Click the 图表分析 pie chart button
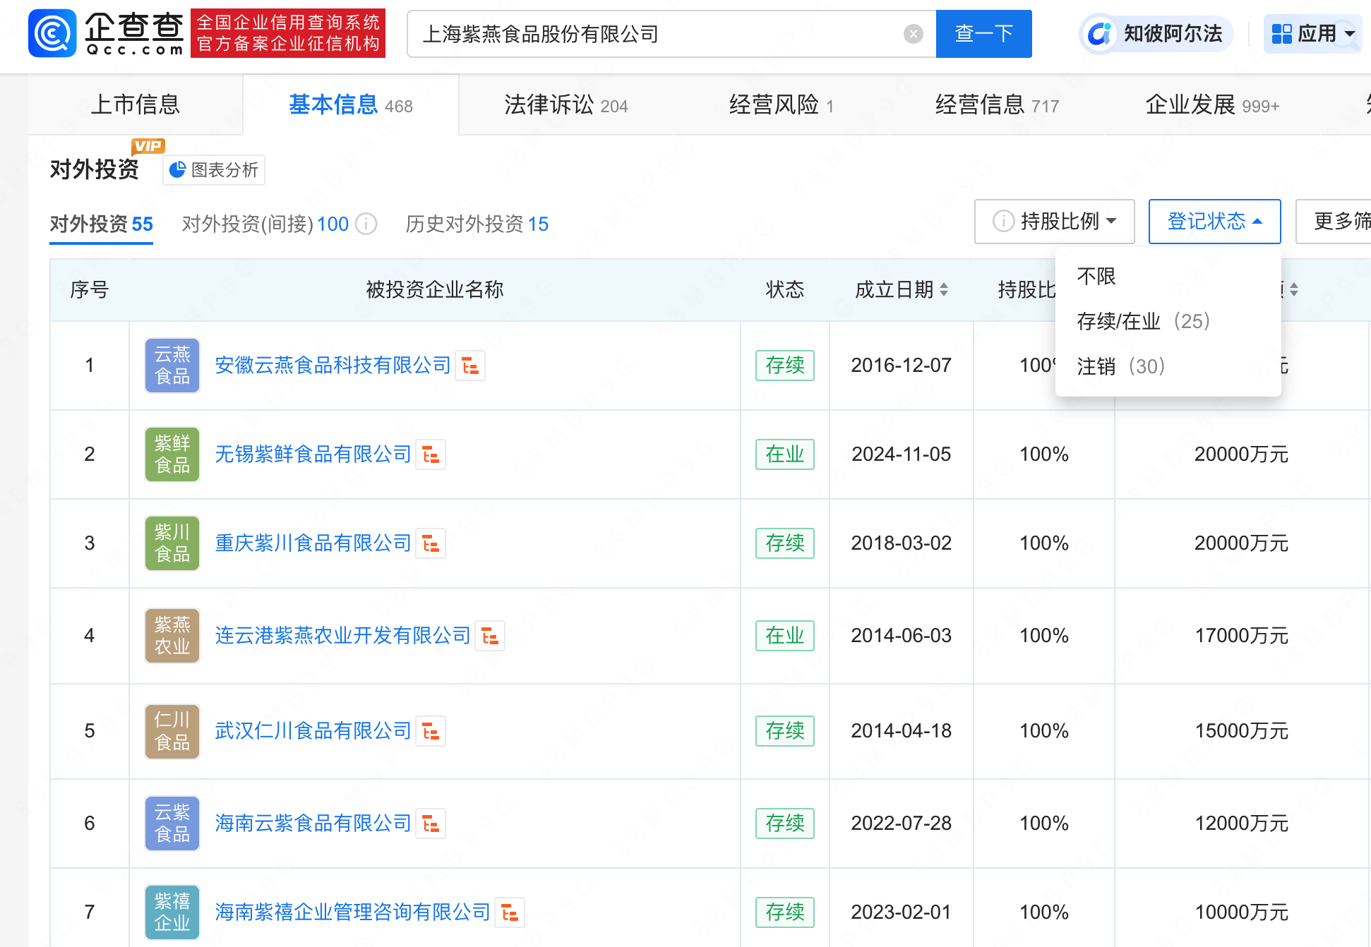The width and height of the screenshot is (1371, 947). pyautogui.click(x=214, y=170)
